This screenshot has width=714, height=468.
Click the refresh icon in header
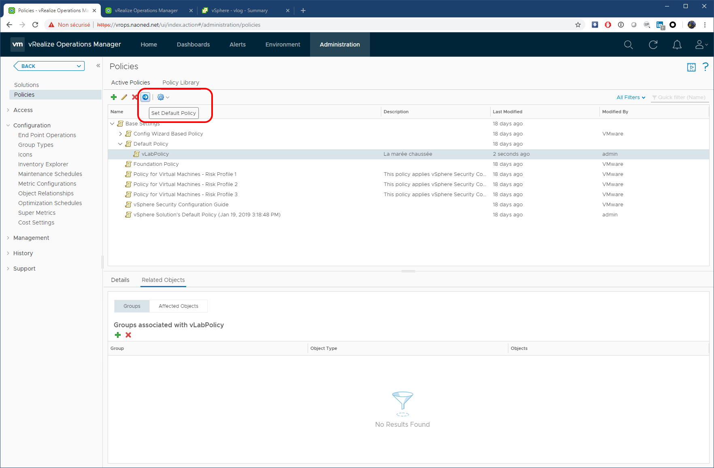[653, 44]
